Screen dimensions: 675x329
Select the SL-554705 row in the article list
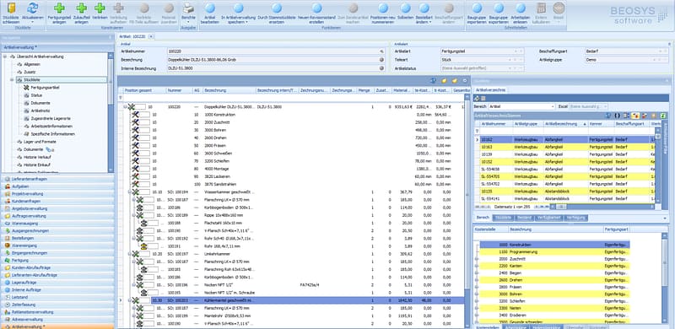click(564, 176)
